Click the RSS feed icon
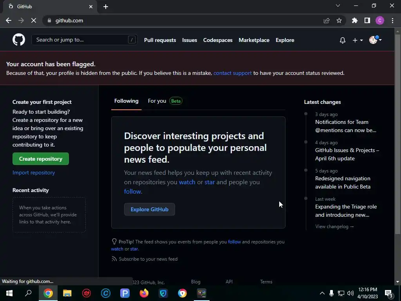This screenshot has width=401, height=301. tap(114, 259)
